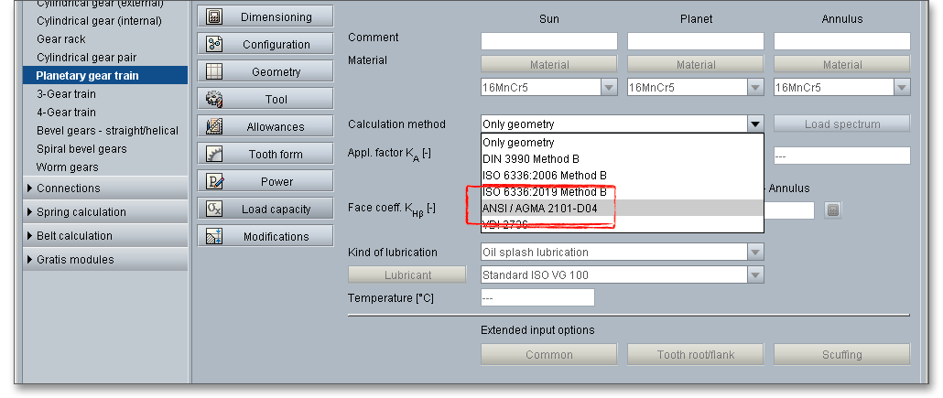Select the Tool gear icon
This screenshot has width=943, height=398.
point(214,99)
